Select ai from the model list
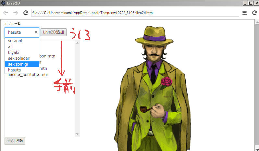Image resolution: width=259 pixels, height=151 pixels. 22,46
